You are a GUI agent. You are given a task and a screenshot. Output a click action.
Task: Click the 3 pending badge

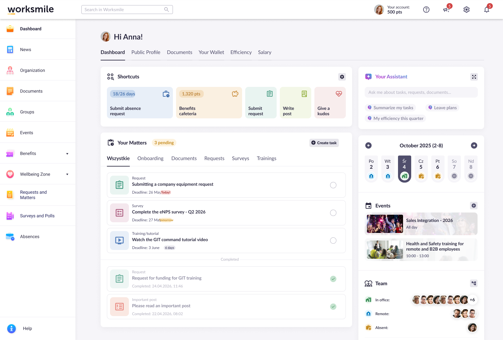tap(164, 143)
